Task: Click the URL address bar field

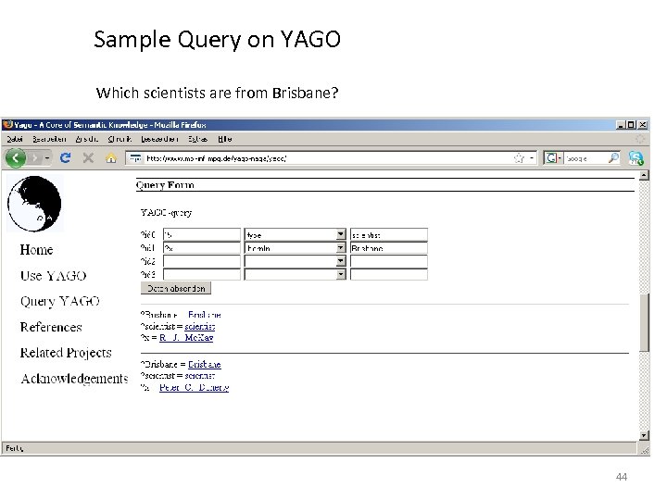Action: (324, 158)
